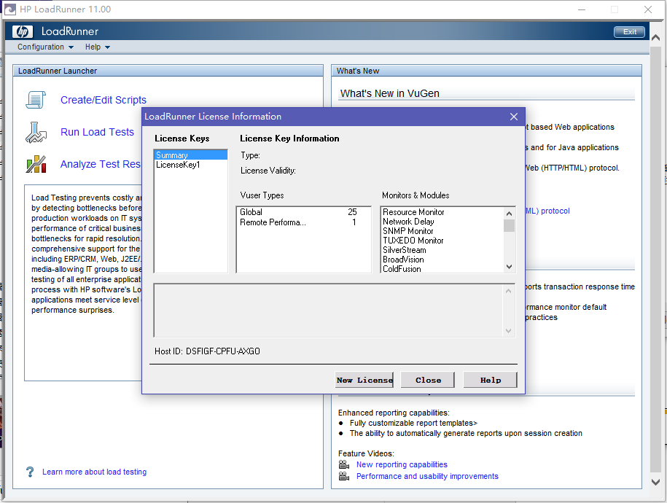Screen dimensions: 667x503
Task: Expand the Help dropdown arrow
Action: click(107, 47)
